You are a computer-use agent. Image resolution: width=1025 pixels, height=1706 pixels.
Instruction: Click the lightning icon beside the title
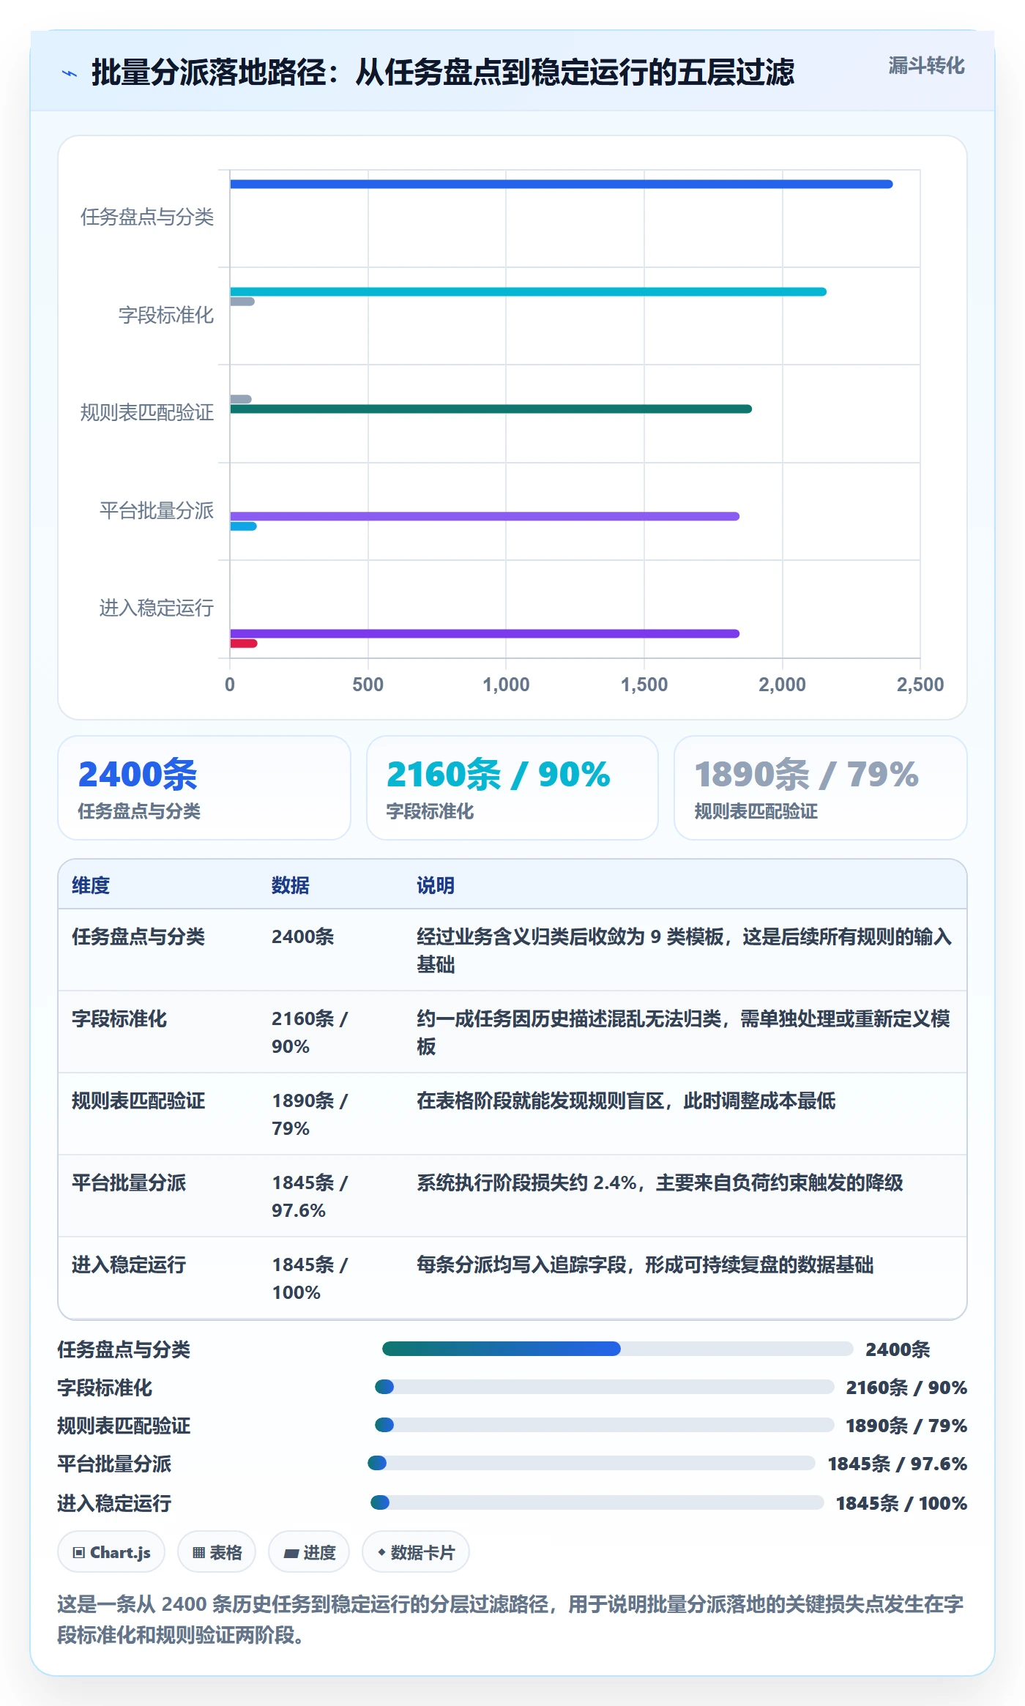click(70, 73)
